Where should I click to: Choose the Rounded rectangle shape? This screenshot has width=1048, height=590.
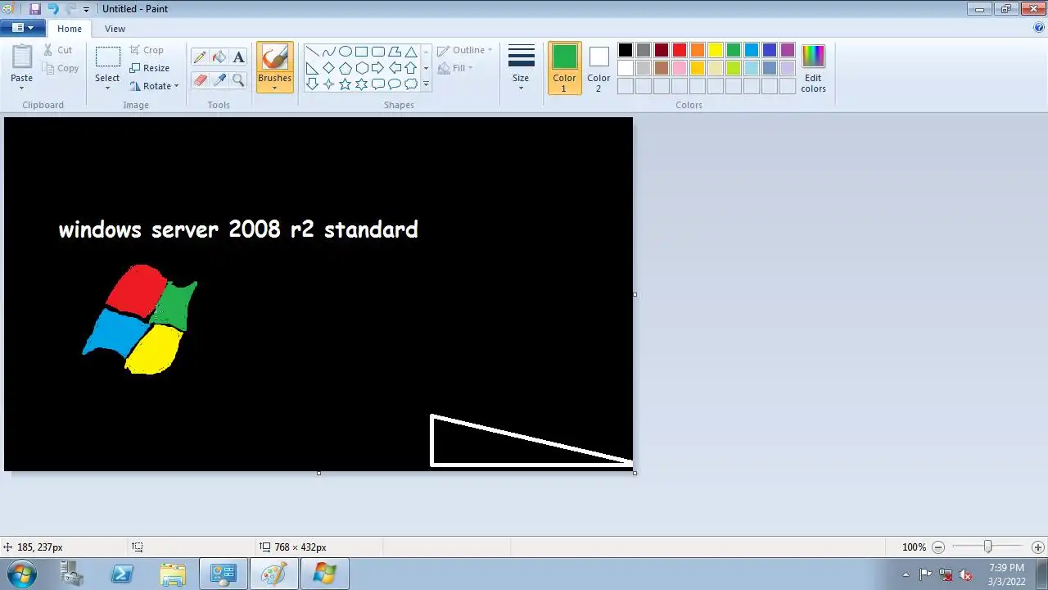(x=377, y=51)
